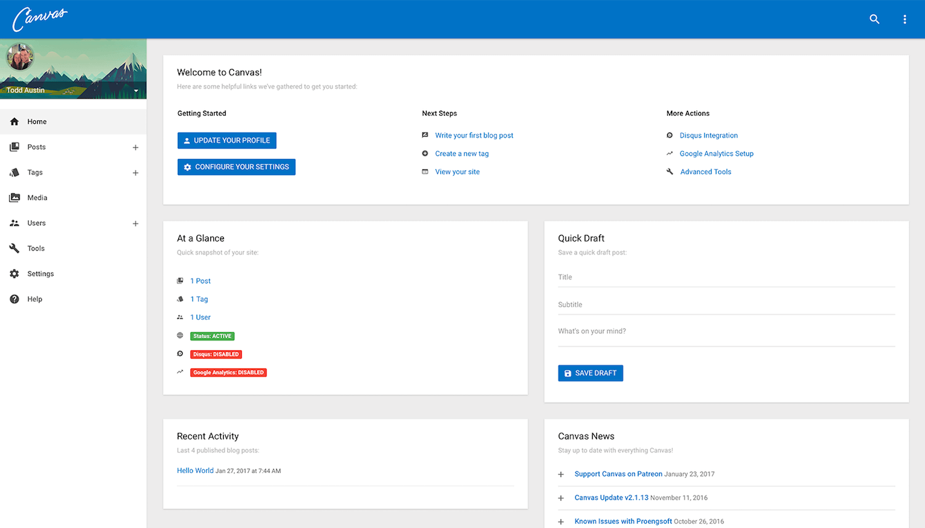Click the 'Disqus: DISABLED' red badge
This screenshot has width=925, height=528.
216,354
